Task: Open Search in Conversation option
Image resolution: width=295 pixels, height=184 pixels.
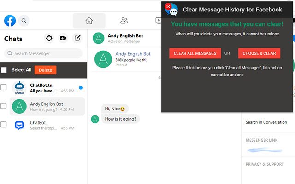Action: point(266,122)
